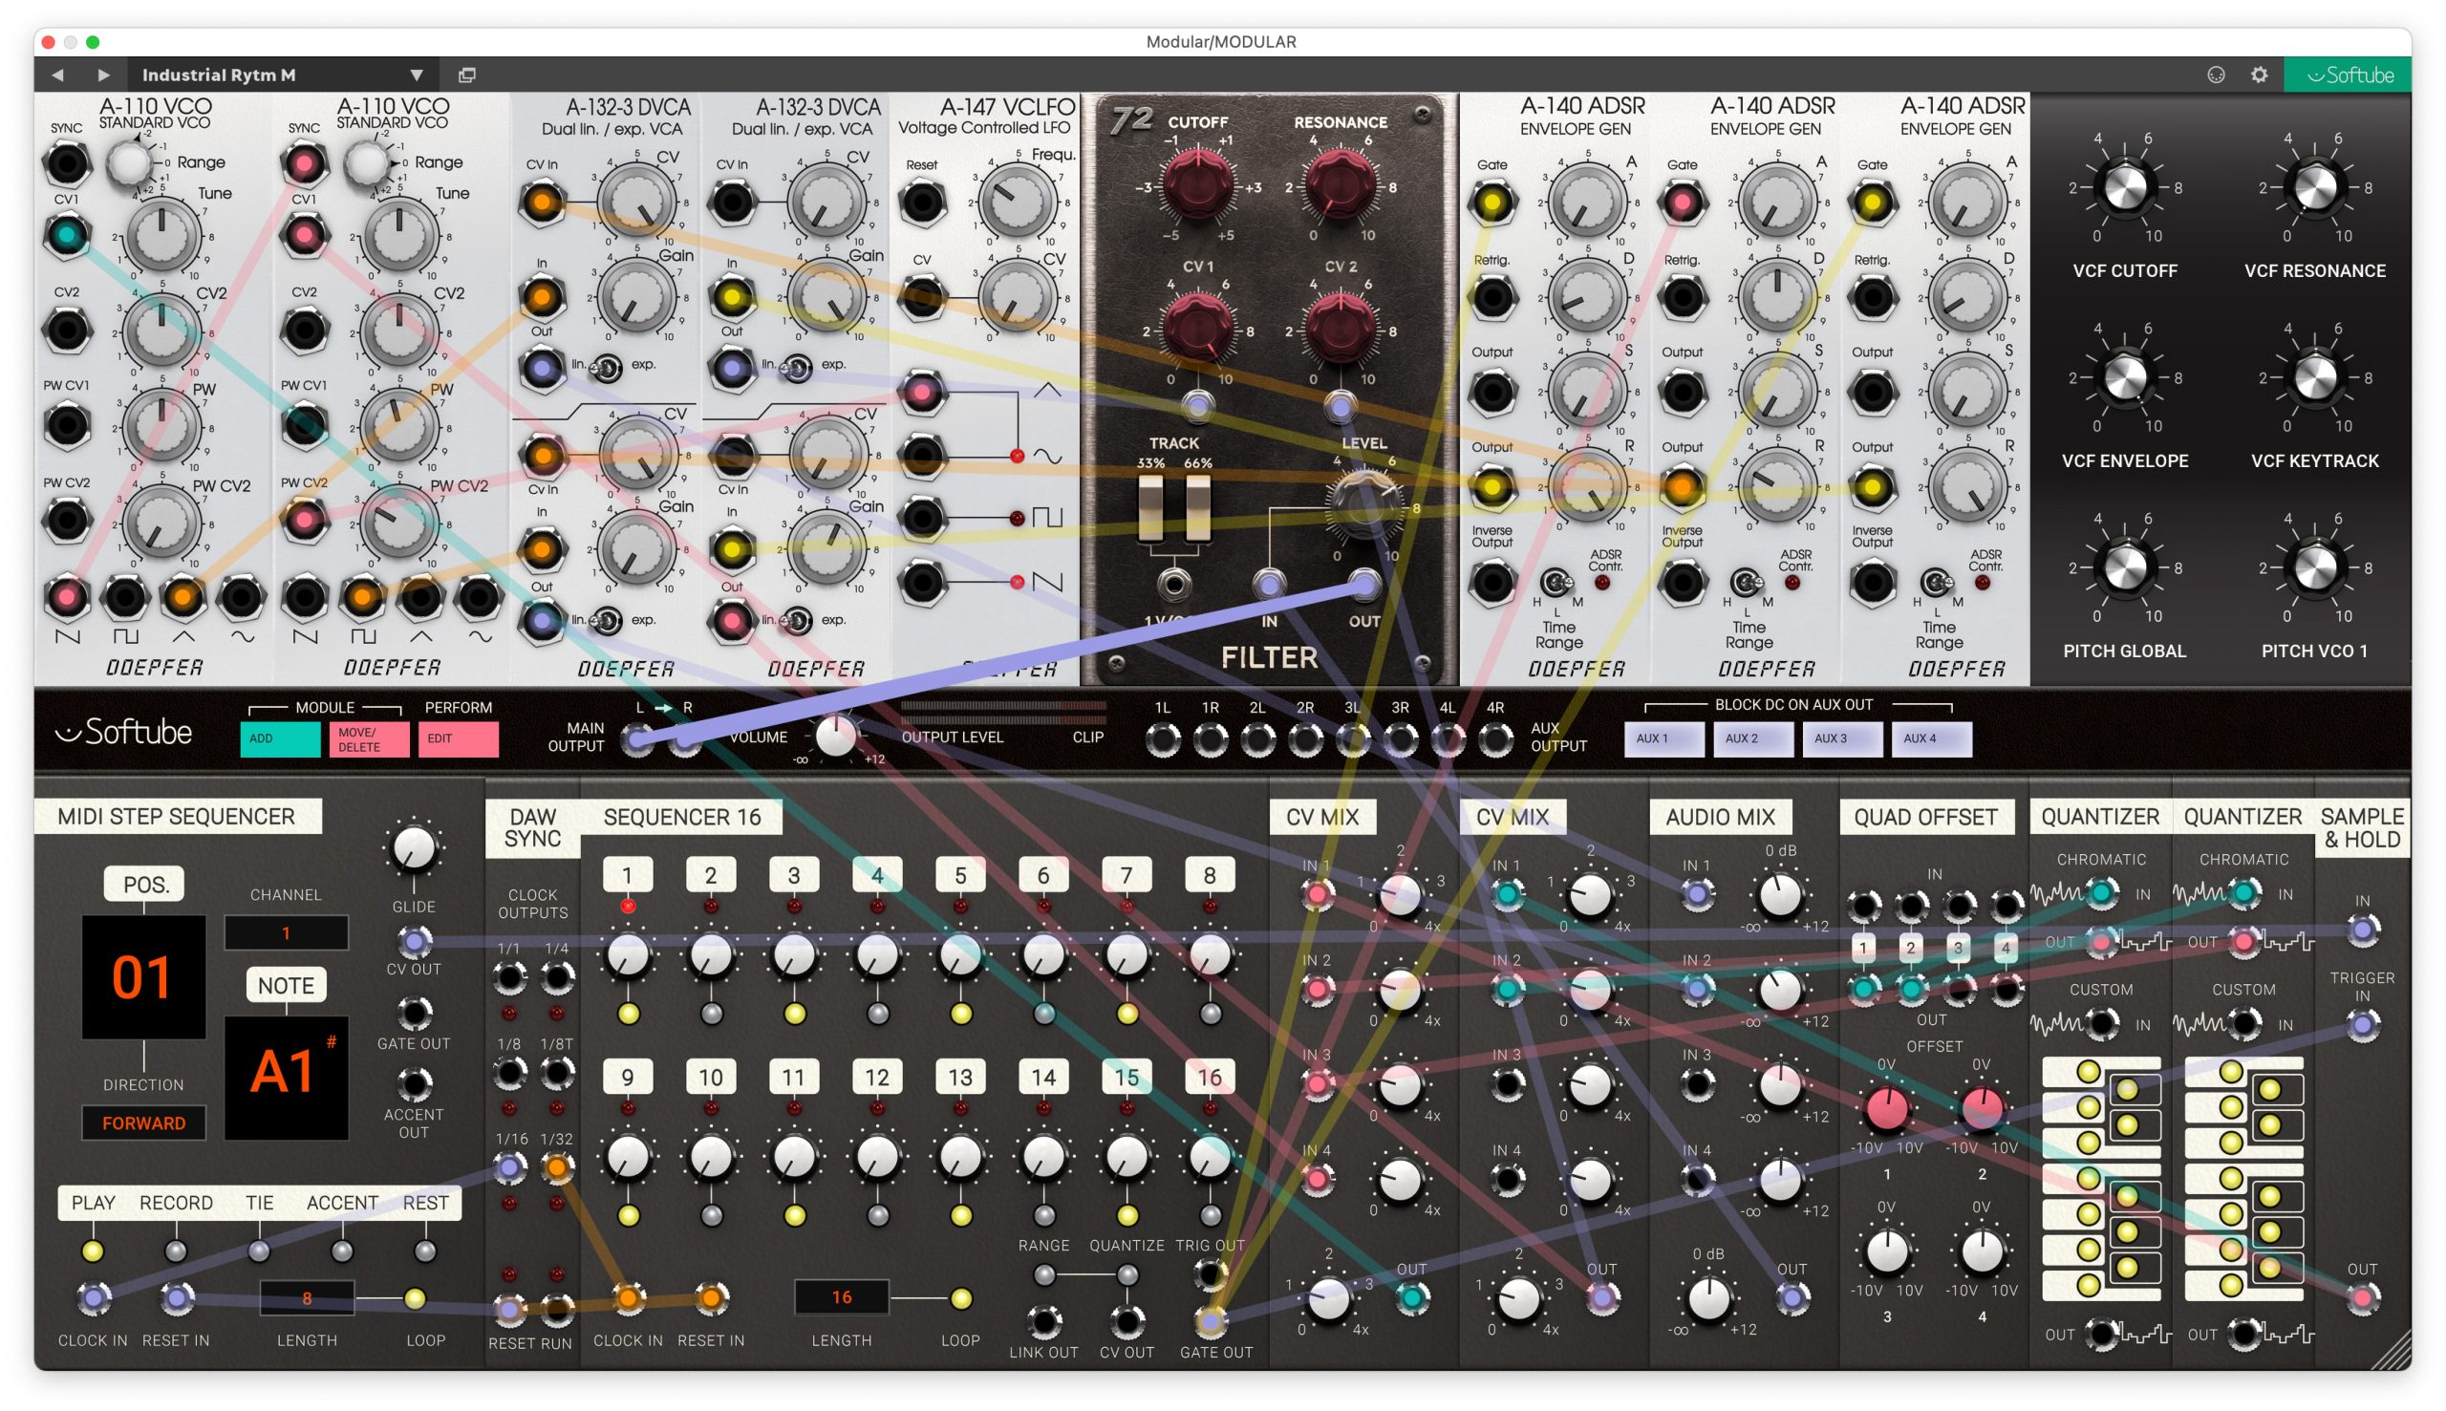Toggle AUX 3 block DC button

(x=1842, y=738)
